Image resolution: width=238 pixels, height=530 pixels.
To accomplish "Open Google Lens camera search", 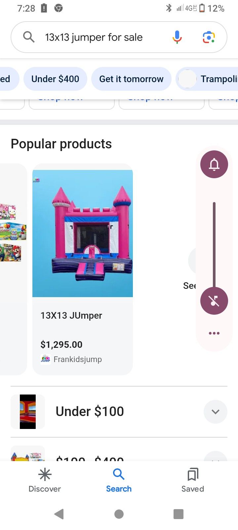I will tap(209, 37).
